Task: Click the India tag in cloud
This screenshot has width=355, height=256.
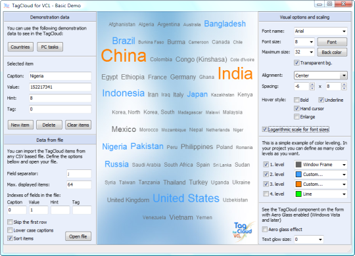Action: click(235, 74)
